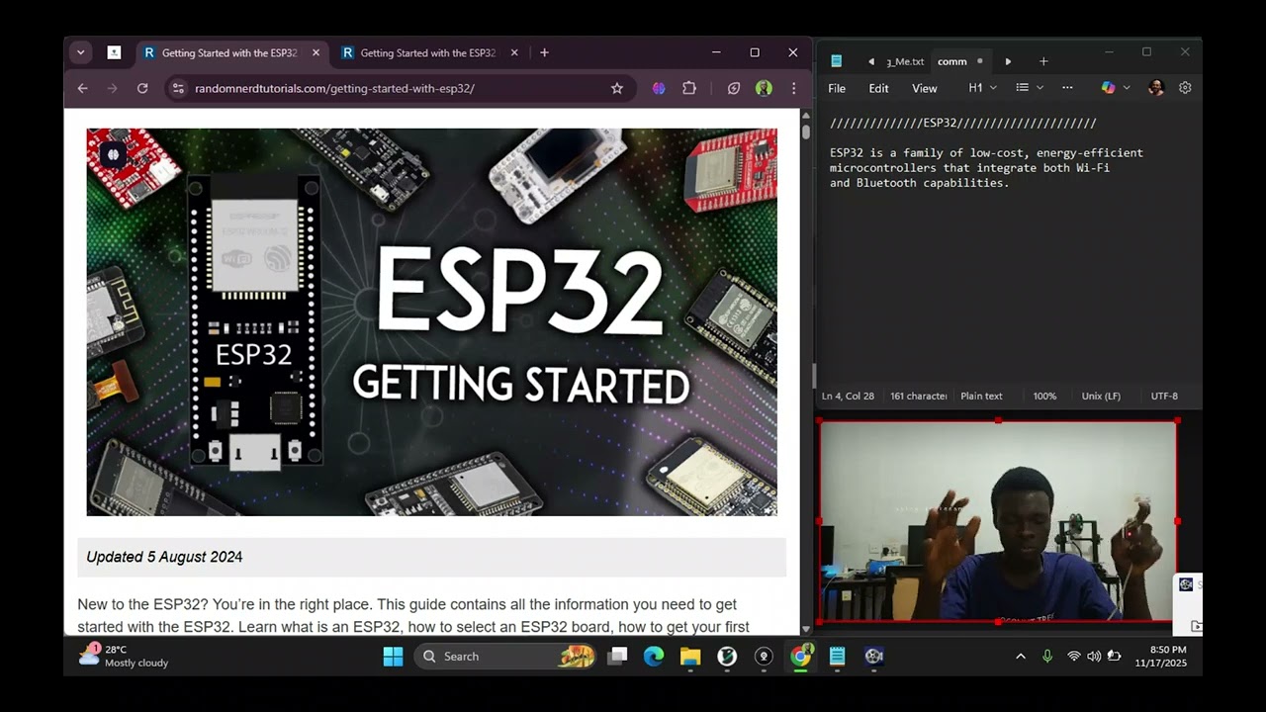Click the Copilot icon in Notepad

click(1108, 88)
